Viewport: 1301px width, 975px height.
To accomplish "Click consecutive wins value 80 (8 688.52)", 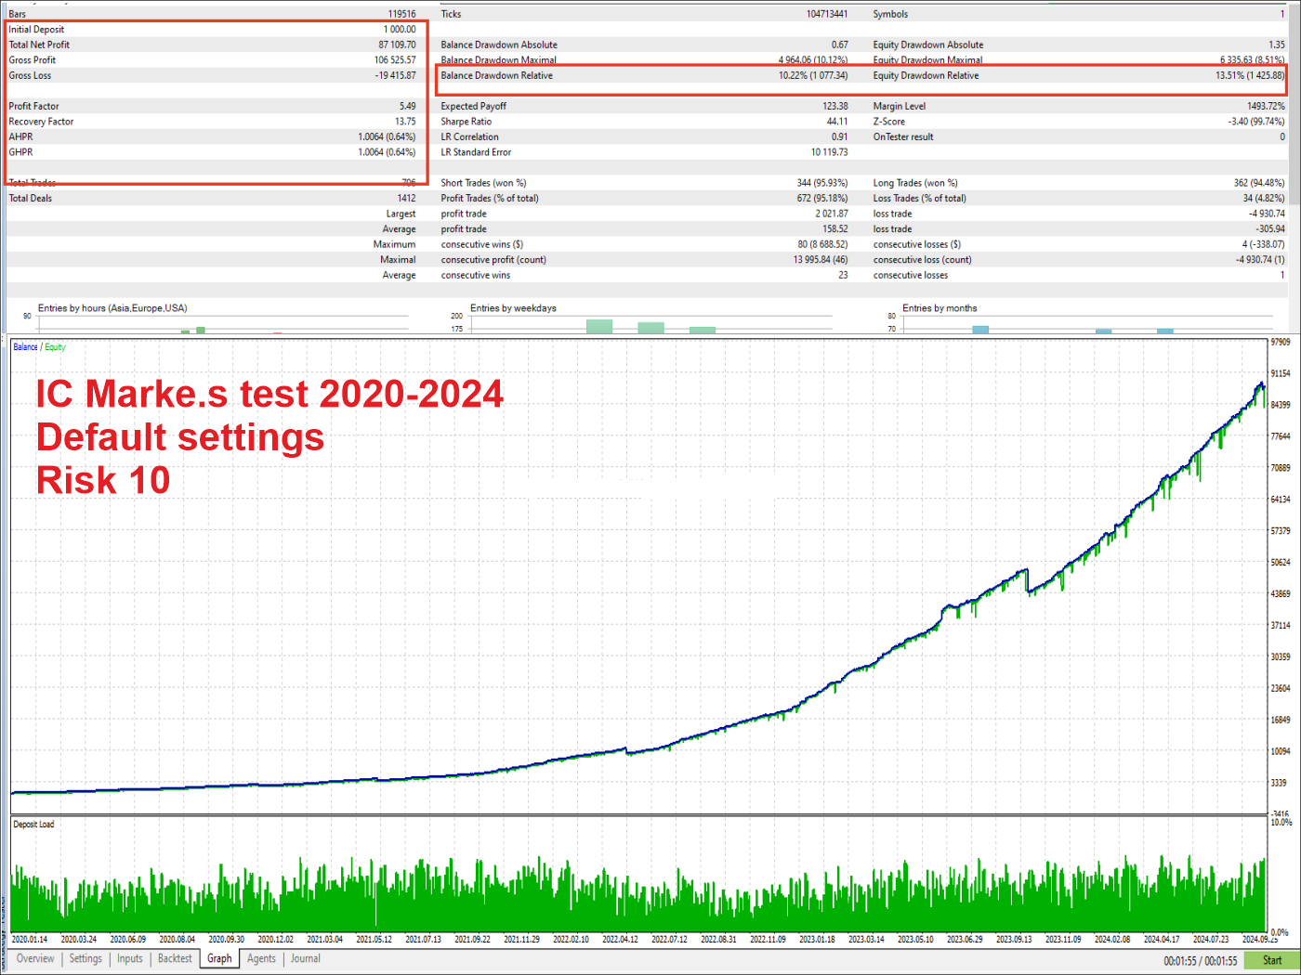I will [822, 244].
